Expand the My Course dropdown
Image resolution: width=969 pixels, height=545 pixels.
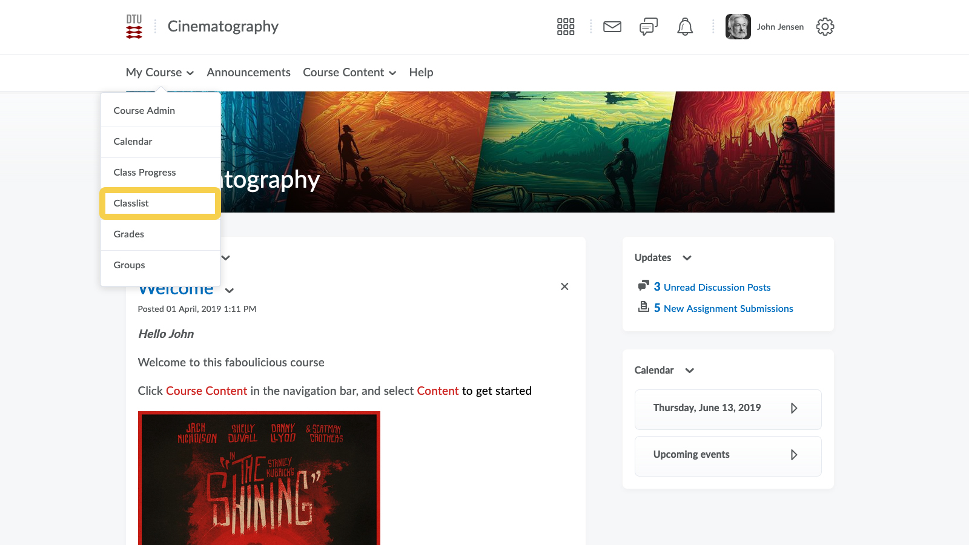coord(159,73)
